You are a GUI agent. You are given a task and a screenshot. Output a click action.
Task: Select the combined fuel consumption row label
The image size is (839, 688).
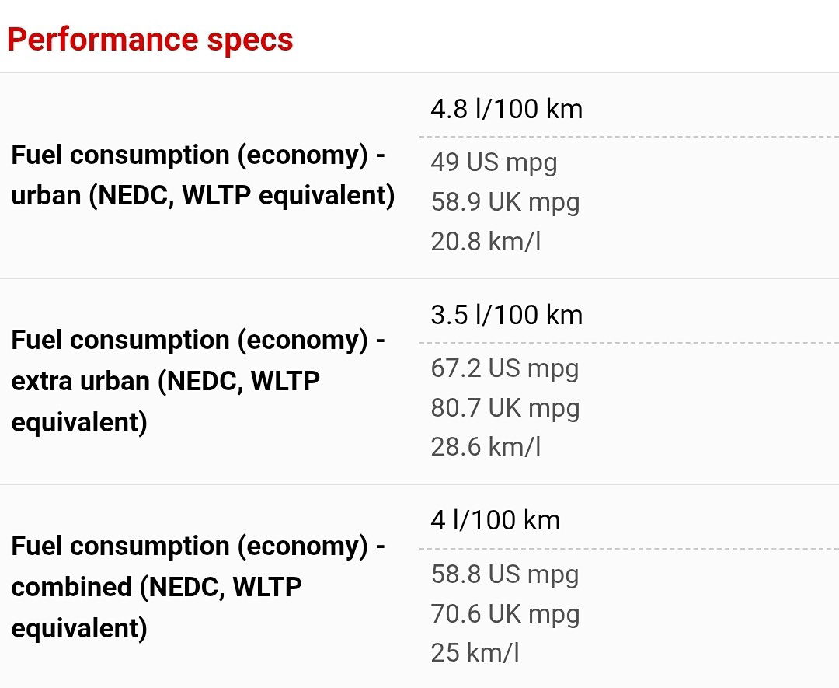[x=198, y=586]
